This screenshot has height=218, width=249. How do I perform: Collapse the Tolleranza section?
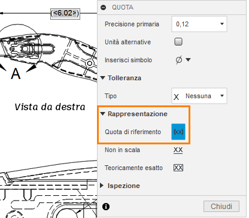click(102, 78)
